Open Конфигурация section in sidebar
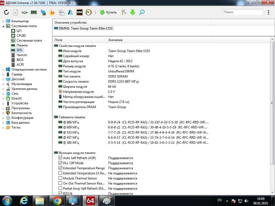The width and height of the screenshot is (275, 206). (22, 118)
